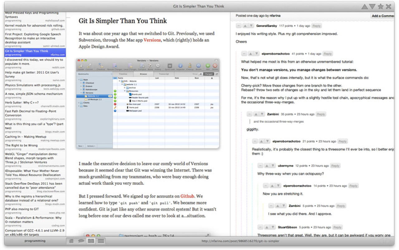Downvote the post using title bar down arrow
This screenshot has width=399, height=250.
click(x=372, y=7)
